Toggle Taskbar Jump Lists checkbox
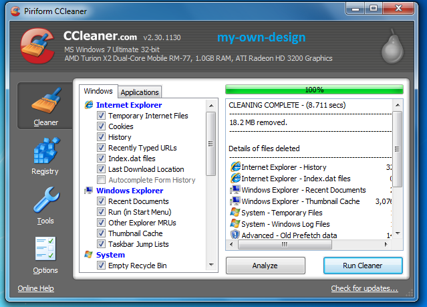427x307 pixels. point(101,244)
